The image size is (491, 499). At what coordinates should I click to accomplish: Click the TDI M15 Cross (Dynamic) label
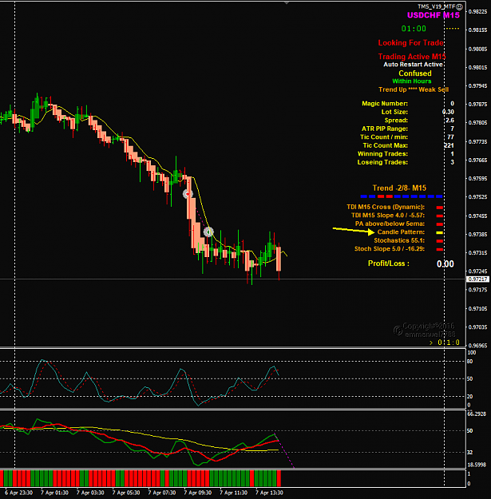386,207
